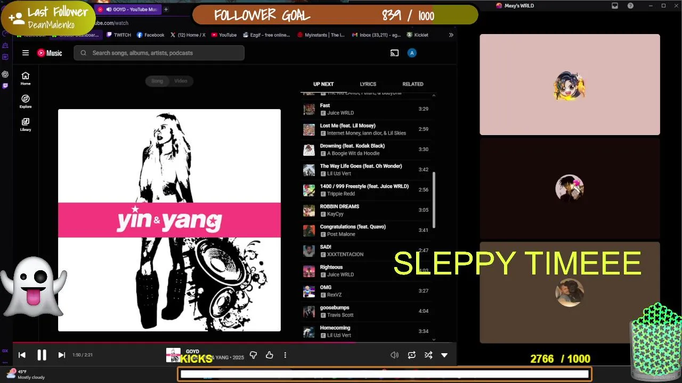Open the YouTube Music hamburger menu
Screen dimensions: 682x383
point(25,53)
